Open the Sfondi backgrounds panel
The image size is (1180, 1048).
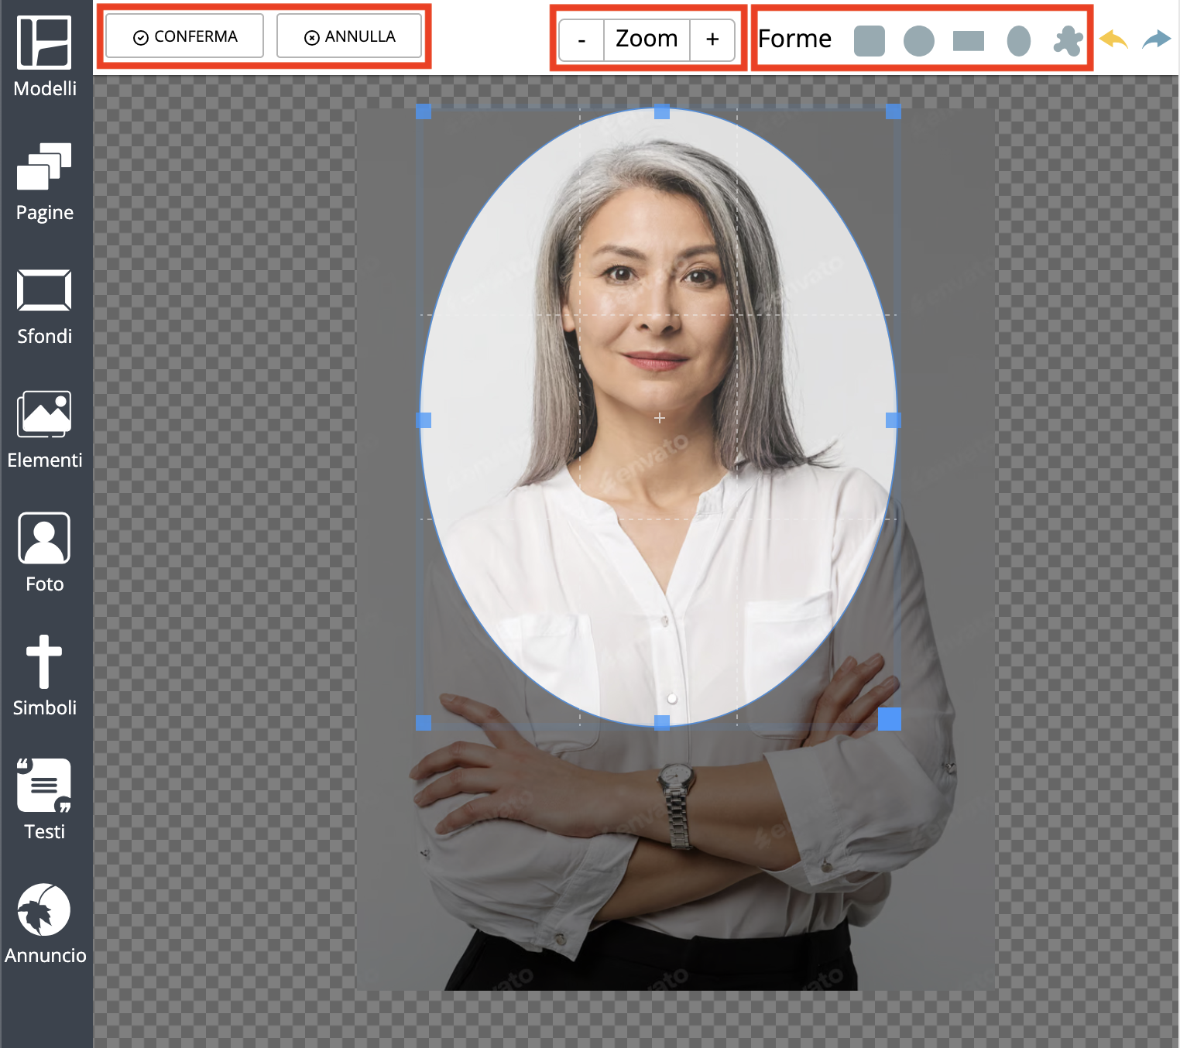click(45, 305)
